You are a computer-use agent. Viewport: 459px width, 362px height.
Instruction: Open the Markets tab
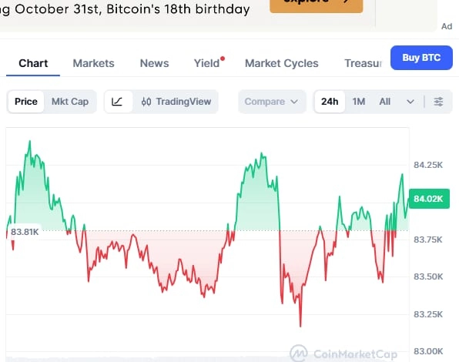pyautogui.click(x=93, y=63)
